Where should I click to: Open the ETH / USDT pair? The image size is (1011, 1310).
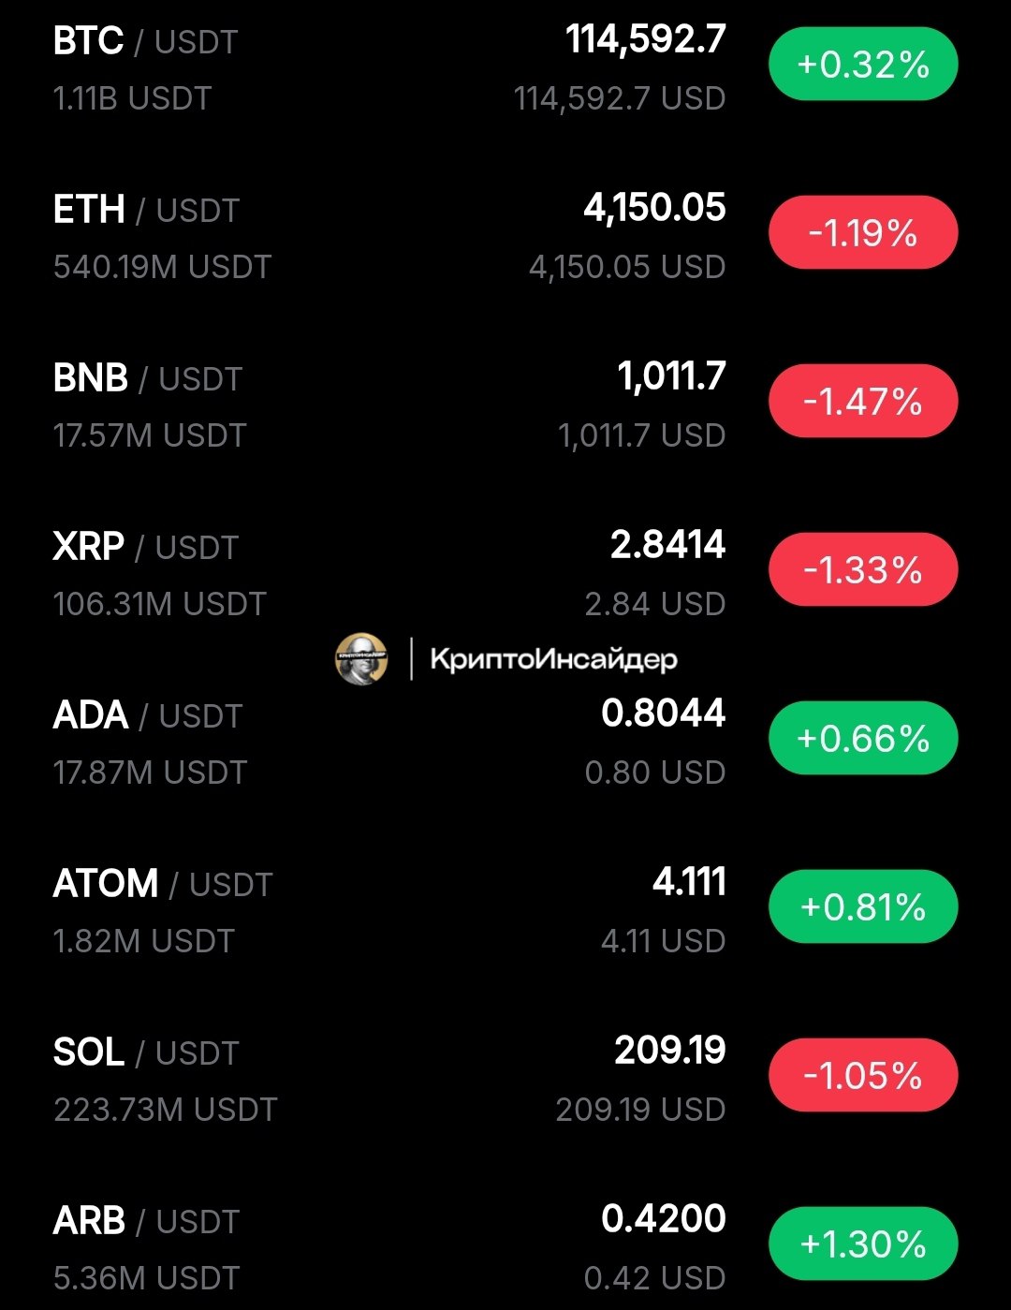click(147, 211)
